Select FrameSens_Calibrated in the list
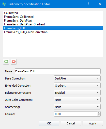The height and width of the screenshot is (129, 106). tap(53, 17)
